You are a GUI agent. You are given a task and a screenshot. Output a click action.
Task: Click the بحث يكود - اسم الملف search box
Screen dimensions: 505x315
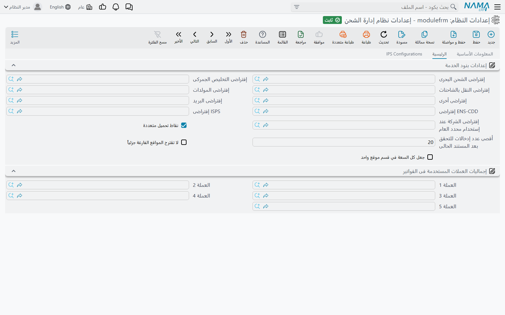click(x=375, y=7)
